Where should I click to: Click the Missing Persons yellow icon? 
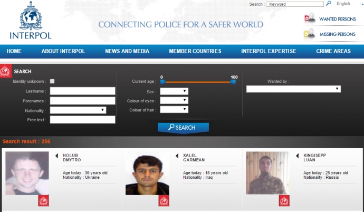(x=310, y=34)
